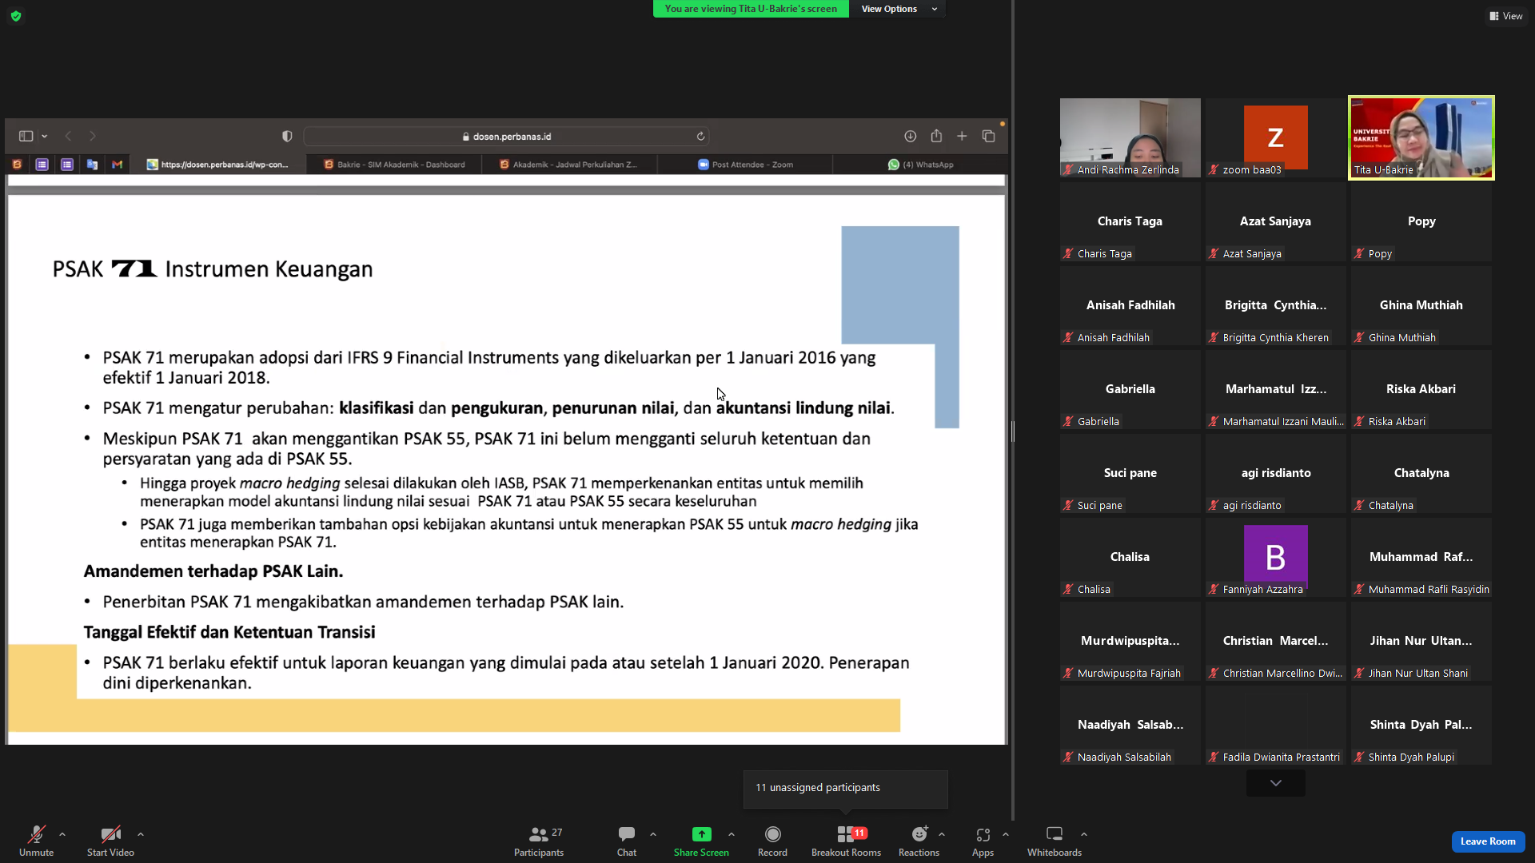Image resolution: width=1535 pixels, height=863 pixels.
Task: Start recording with the Record button
Action: 772,841
